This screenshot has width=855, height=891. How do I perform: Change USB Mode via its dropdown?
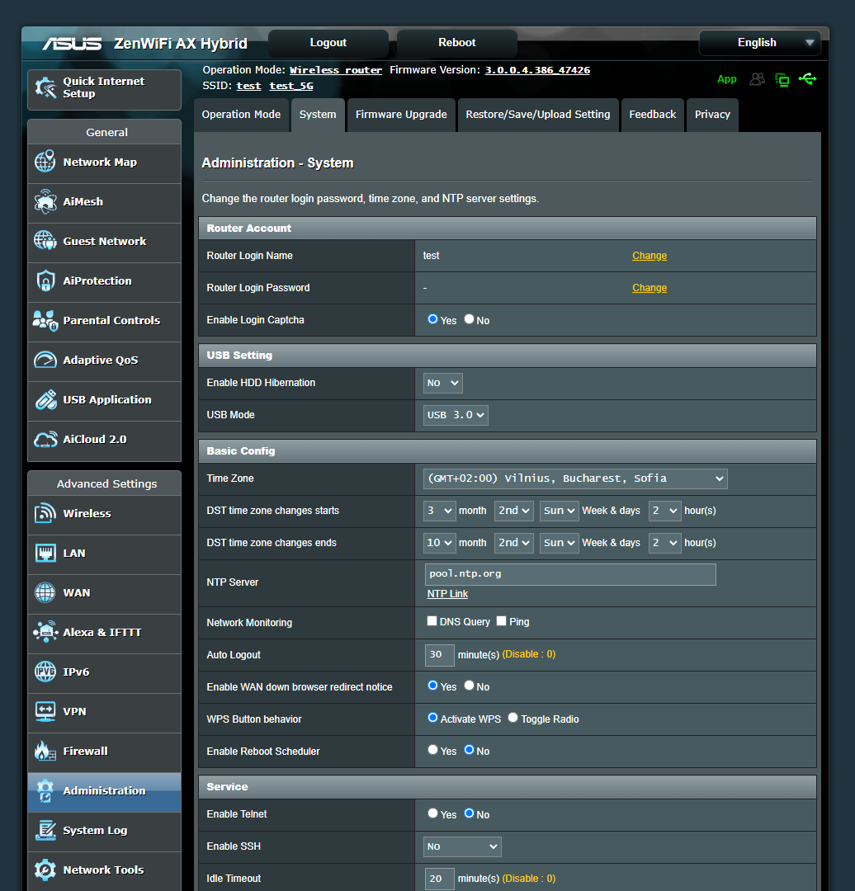(455, 415)
